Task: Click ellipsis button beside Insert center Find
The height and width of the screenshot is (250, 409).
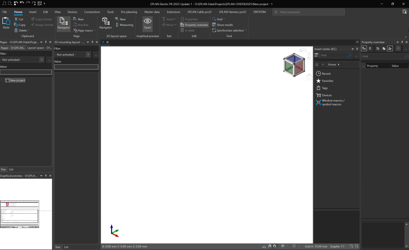Action: (x=356, y=55)
